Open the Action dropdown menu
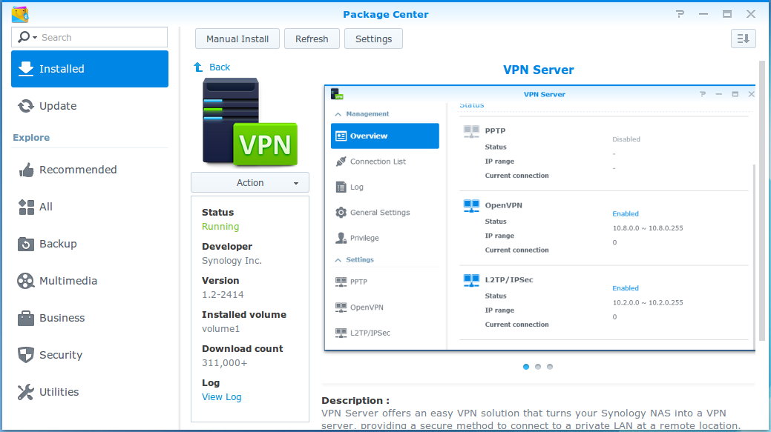Screen dimensions: 771x432 [x=250, y=183]
